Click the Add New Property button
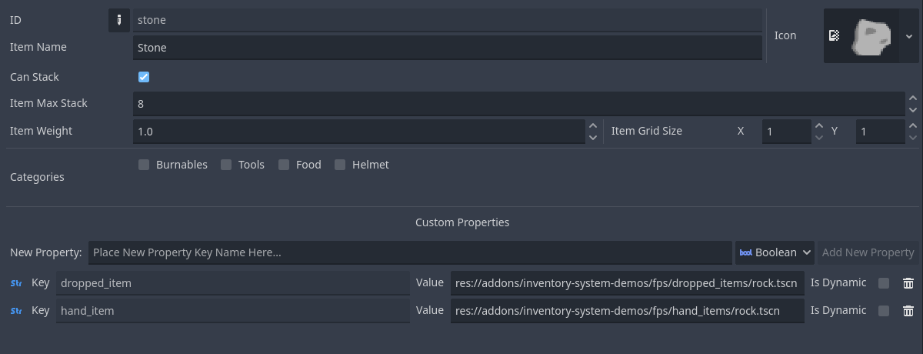 click(868, 252)
